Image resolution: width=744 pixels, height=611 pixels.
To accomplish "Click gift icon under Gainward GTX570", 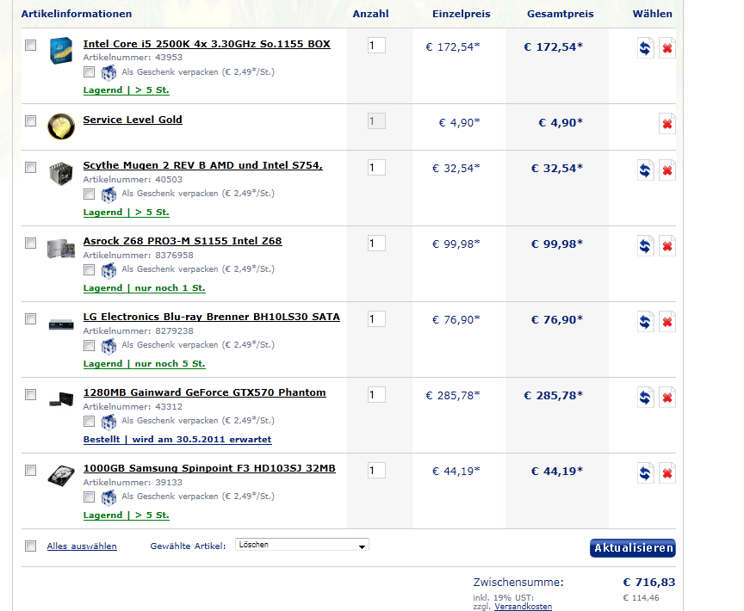I will click(x=108, y=421).
